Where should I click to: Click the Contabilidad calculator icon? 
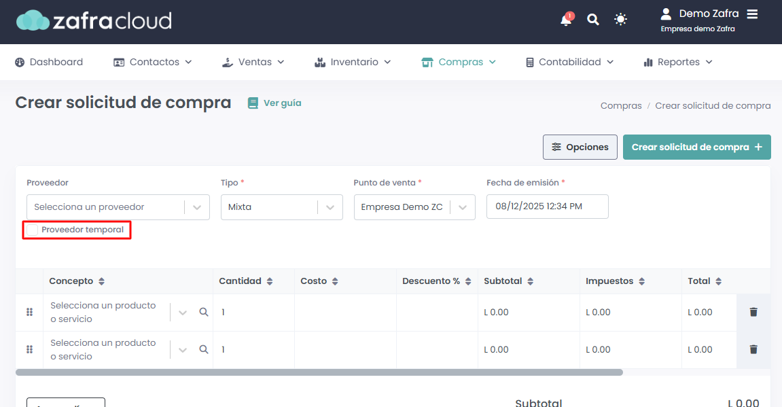(530, 63)
